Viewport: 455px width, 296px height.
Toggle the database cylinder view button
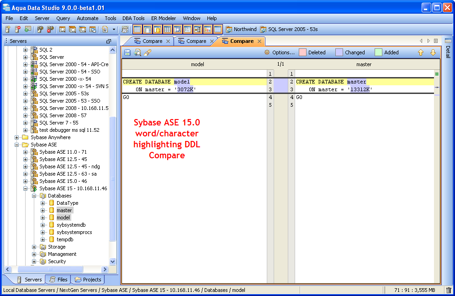(157, 29)
